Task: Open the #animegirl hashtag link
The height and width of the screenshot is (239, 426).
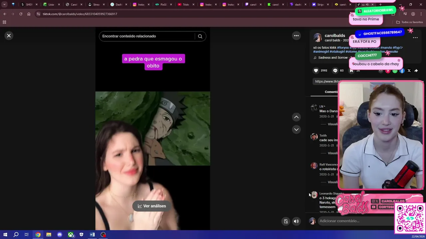Action: (x=321, y=51)
